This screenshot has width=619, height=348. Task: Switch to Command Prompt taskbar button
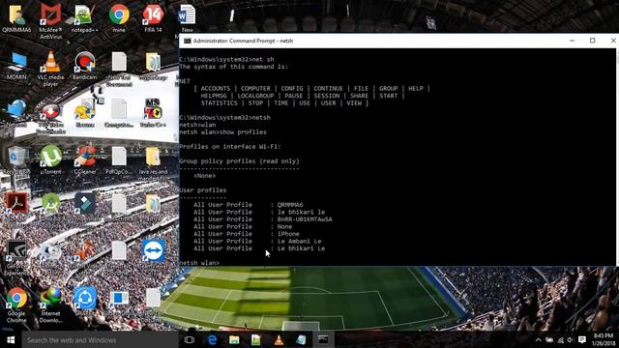(x=323, y=339)
